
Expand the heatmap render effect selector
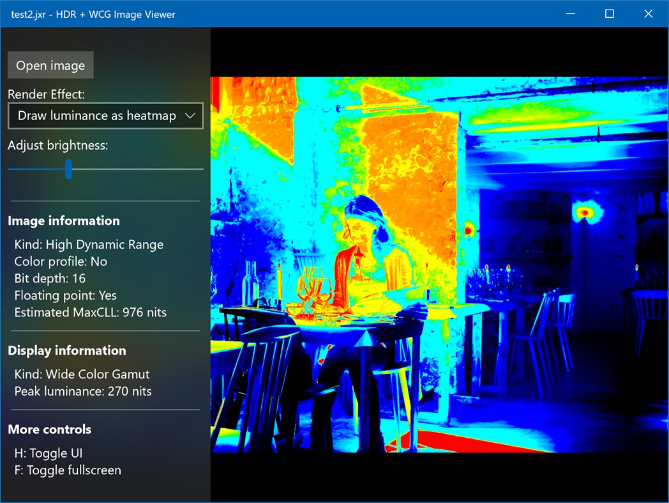105,116
